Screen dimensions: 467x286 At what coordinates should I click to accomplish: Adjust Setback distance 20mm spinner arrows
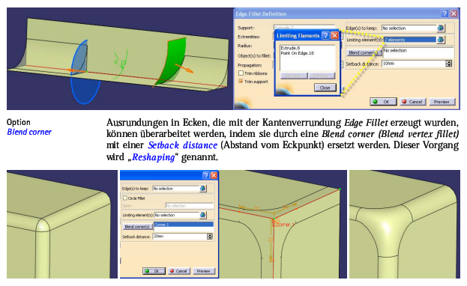click(x=210, y=237)
